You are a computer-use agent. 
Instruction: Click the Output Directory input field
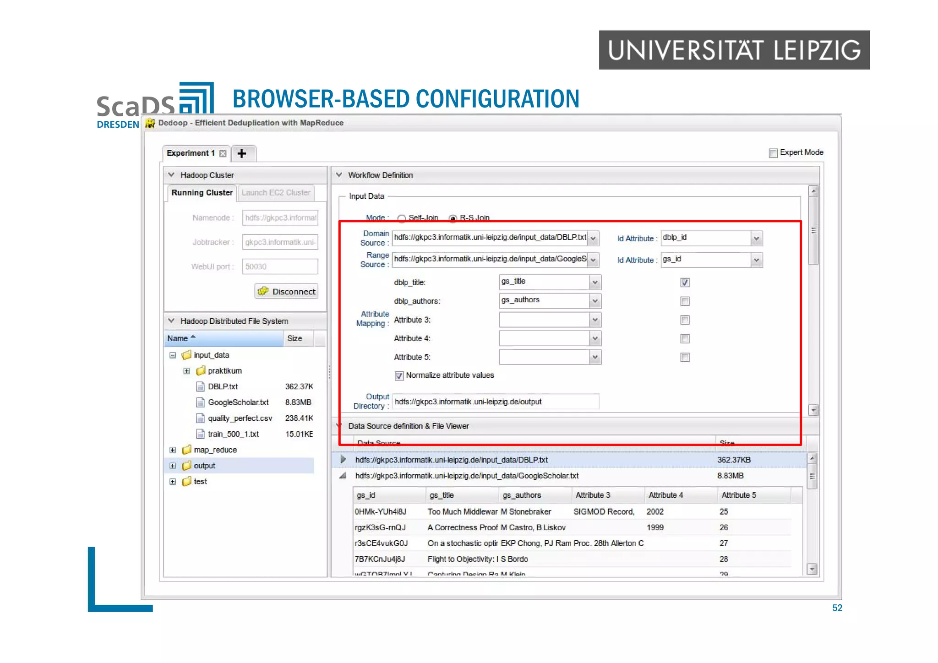(496, 402)
